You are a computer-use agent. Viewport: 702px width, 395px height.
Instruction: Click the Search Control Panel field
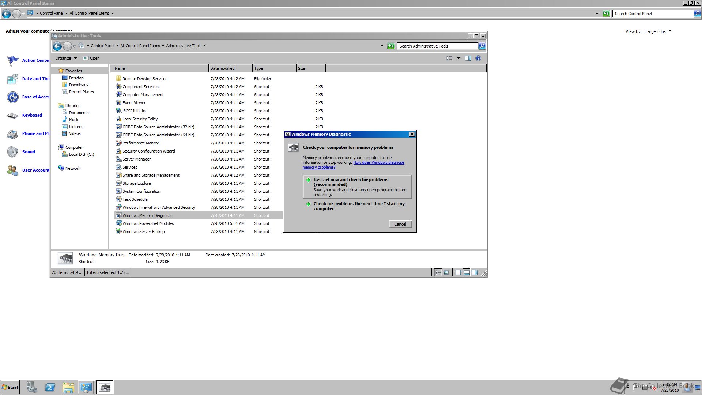653,14
